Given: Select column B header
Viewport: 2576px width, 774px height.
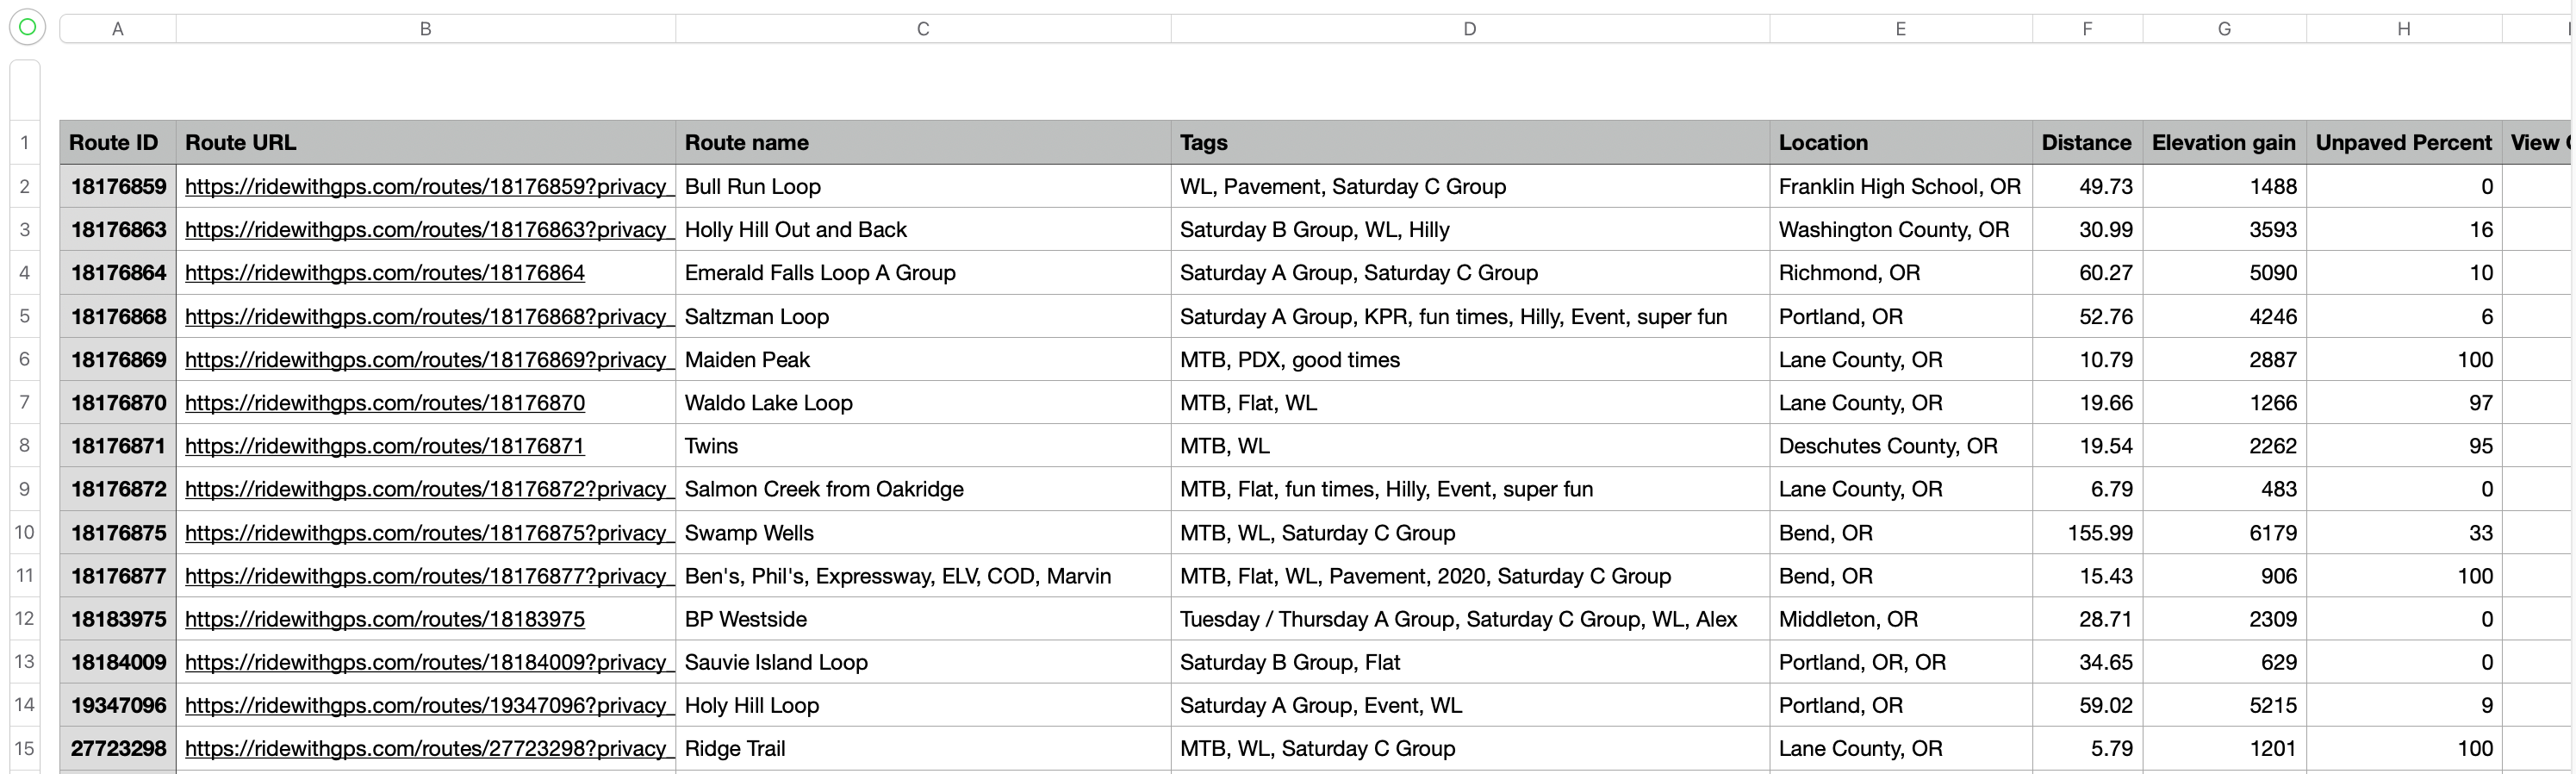Looking at the screenshot, I should tap(426, 29).
